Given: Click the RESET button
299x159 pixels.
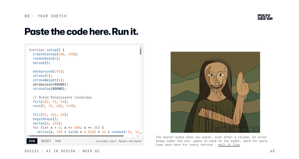Looking at the screenshot, I should pos(46,141).
